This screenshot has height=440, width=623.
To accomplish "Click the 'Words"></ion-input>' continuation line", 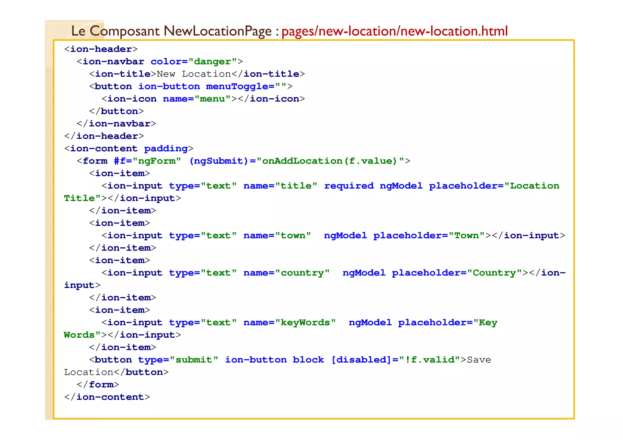I will pyautogui.click(x=123, y=335).
